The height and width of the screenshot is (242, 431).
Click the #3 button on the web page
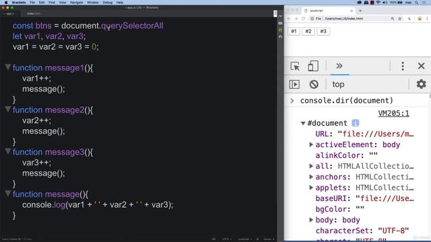click(x=323, y=32)
